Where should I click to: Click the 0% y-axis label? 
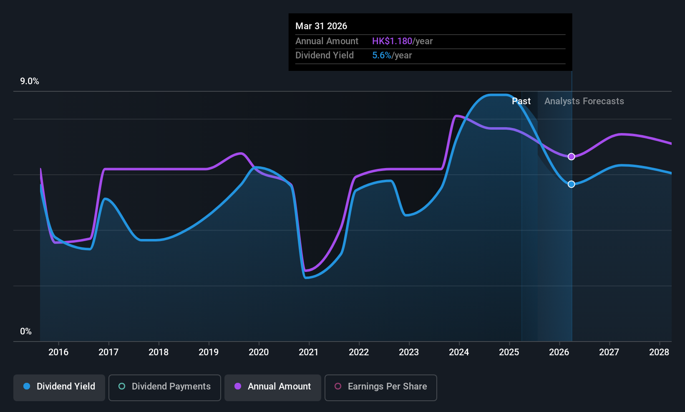pos(26,332)
